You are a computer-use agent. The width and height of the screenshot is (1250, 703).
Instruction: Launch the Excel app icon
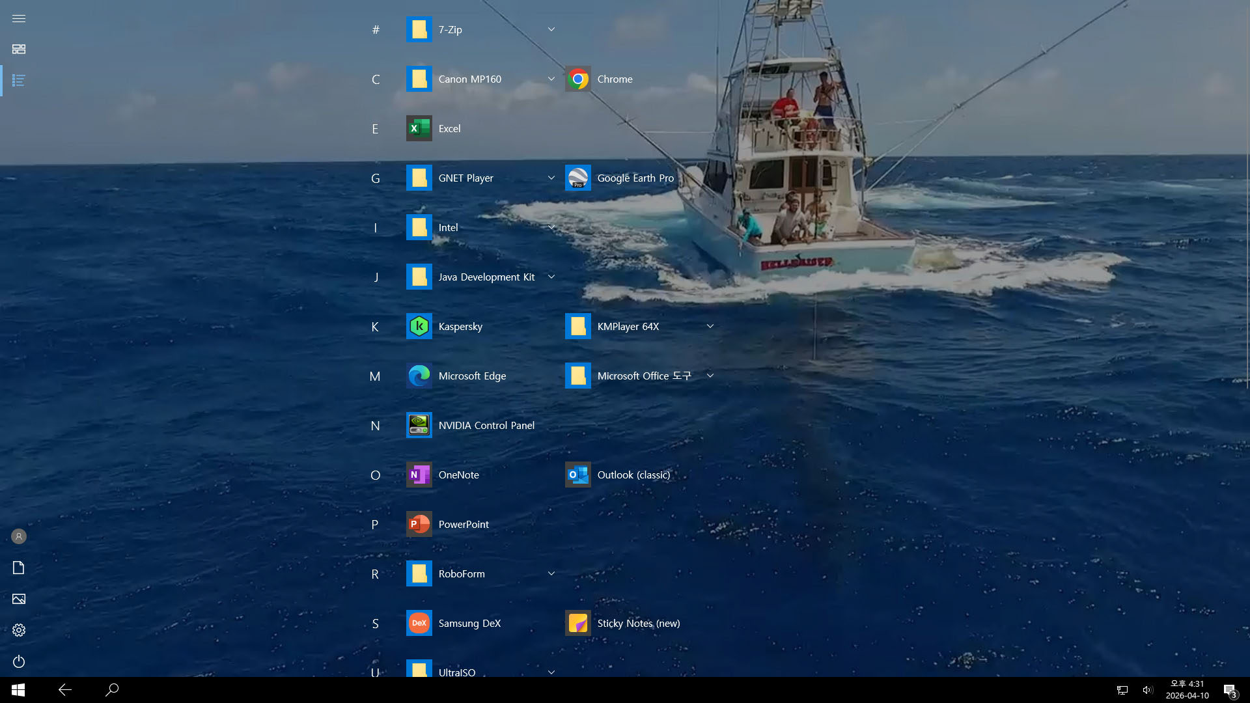[x=419, y=128]
